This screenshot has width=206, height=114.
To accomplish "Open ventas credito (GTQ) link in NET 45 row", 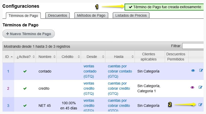I will coord(89,106).
